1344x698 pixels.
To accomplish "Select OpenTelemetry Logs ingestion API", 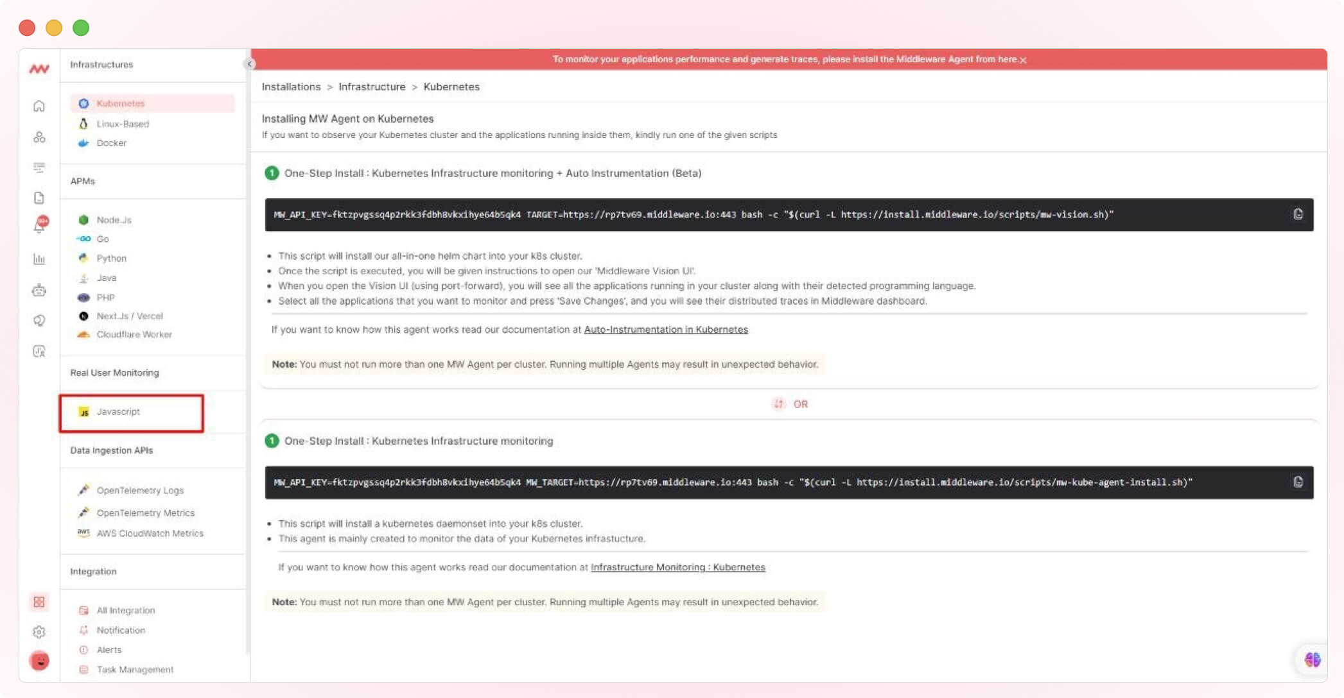I will click(140, 490).
